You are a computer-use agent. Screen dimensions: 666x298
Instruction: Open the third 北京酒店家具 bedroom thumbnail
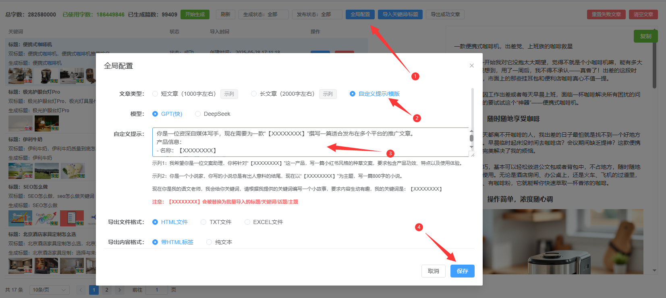[x=73, y=265]
